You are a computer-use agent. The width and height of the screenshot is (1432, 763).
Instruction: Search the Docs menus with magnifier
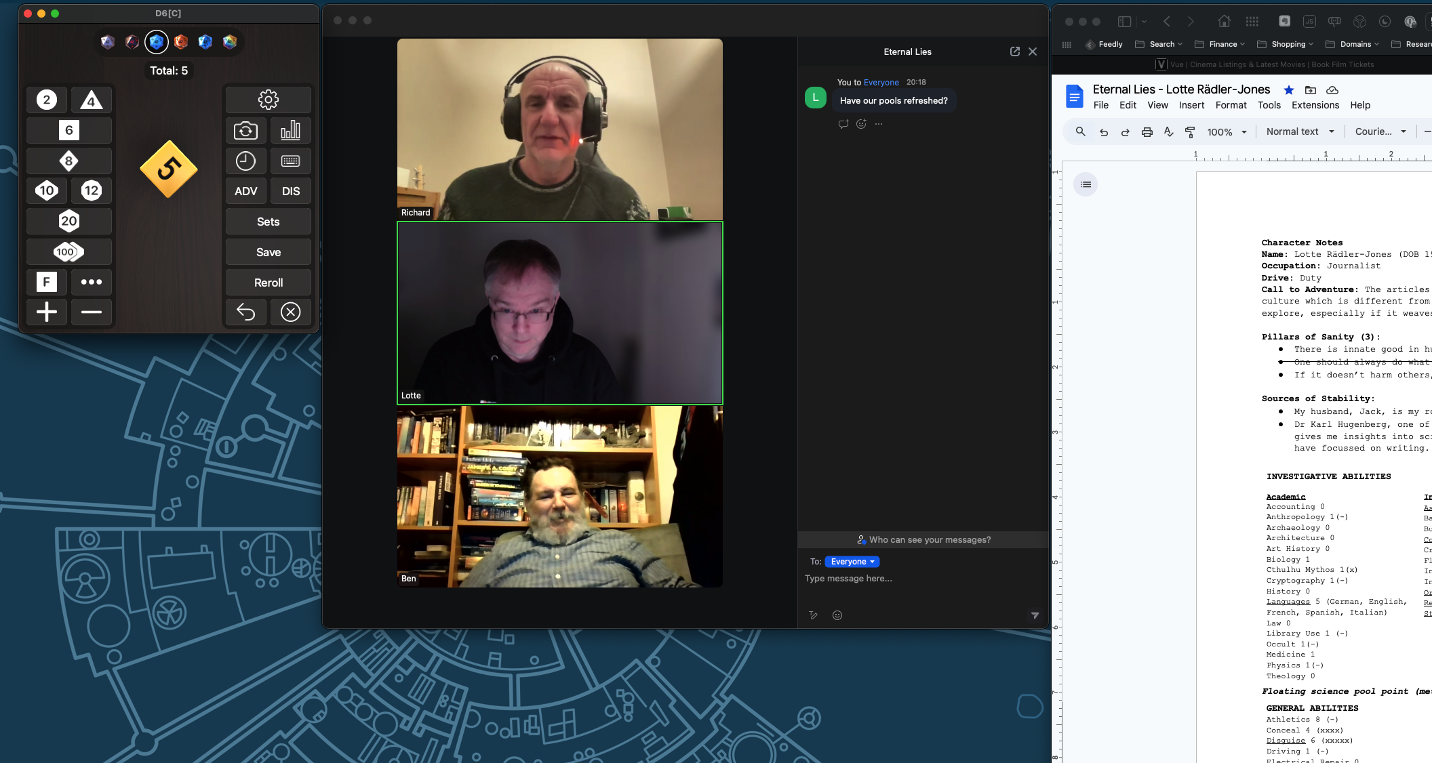pyautogui.click(x=1081, y=132)
